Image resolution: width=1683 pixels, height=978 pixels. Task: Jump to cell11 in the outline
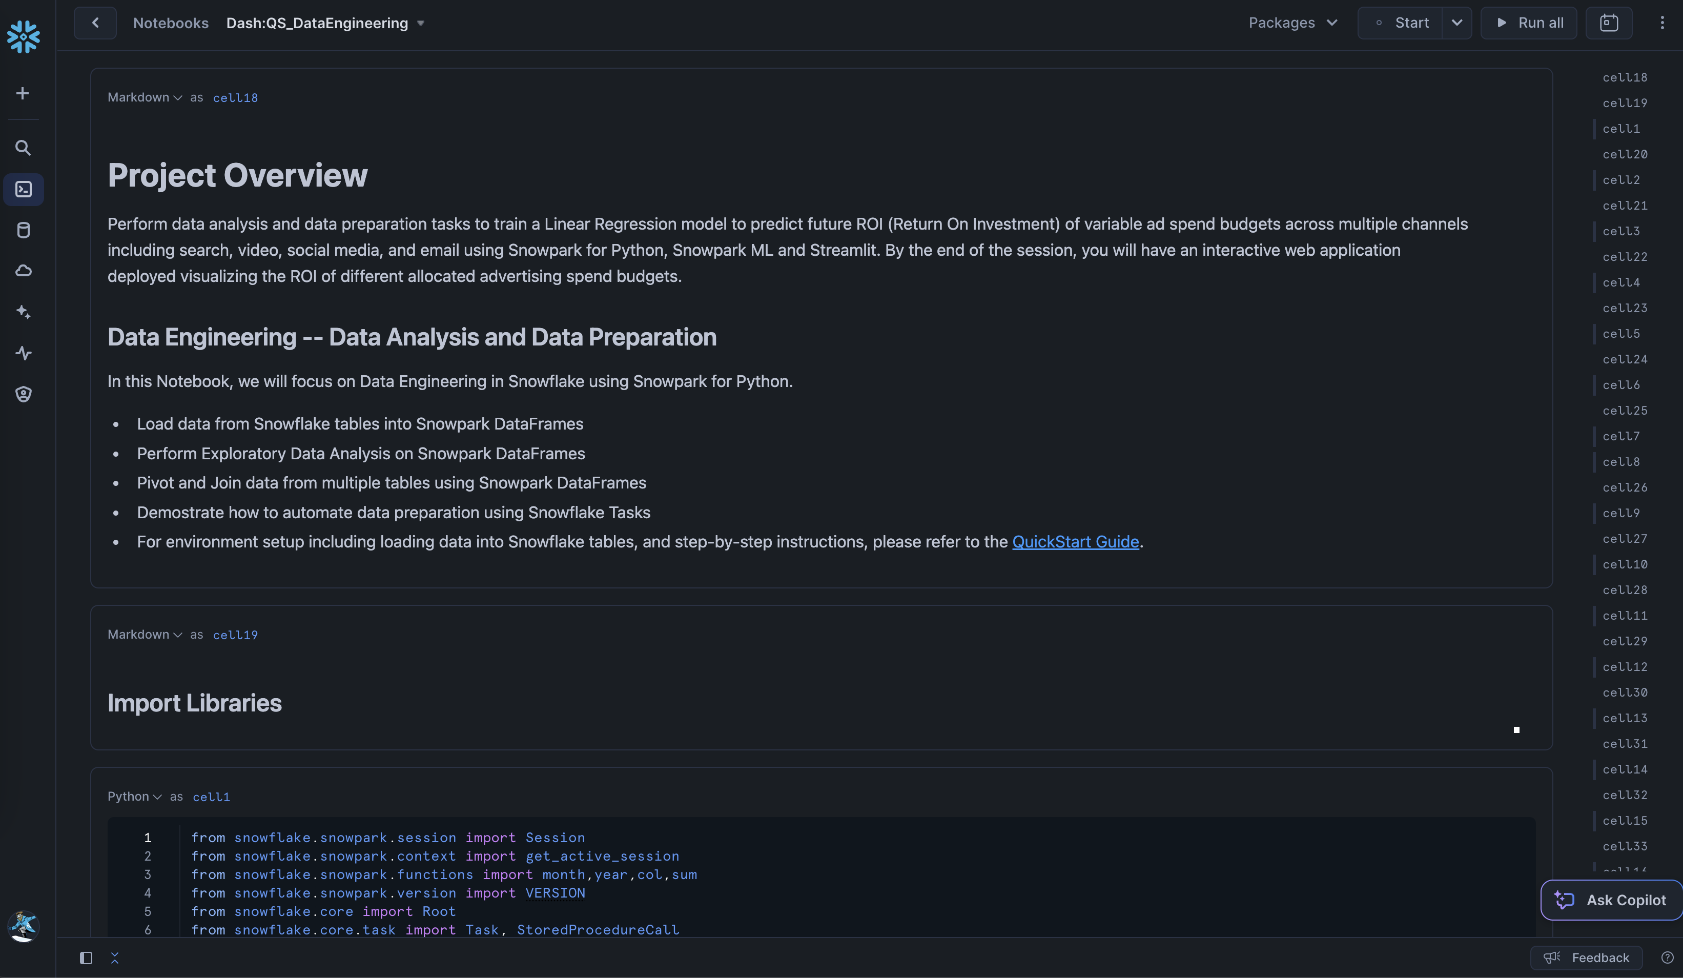coord(1624,615)
